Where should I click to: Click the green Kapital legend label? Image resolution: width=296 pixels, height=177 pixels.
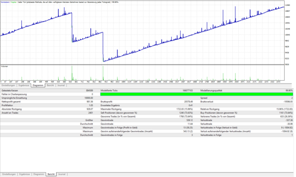pyautogui.click(x=14, y=2)
